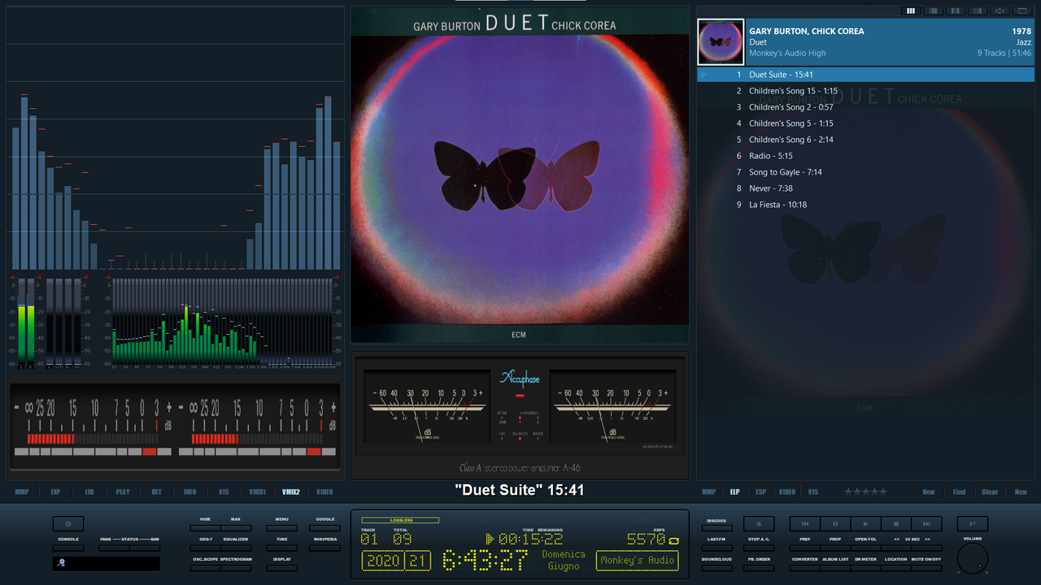Open the CONVERTER button
Viewport: 1041px width, 585px height.
[805, 569]
